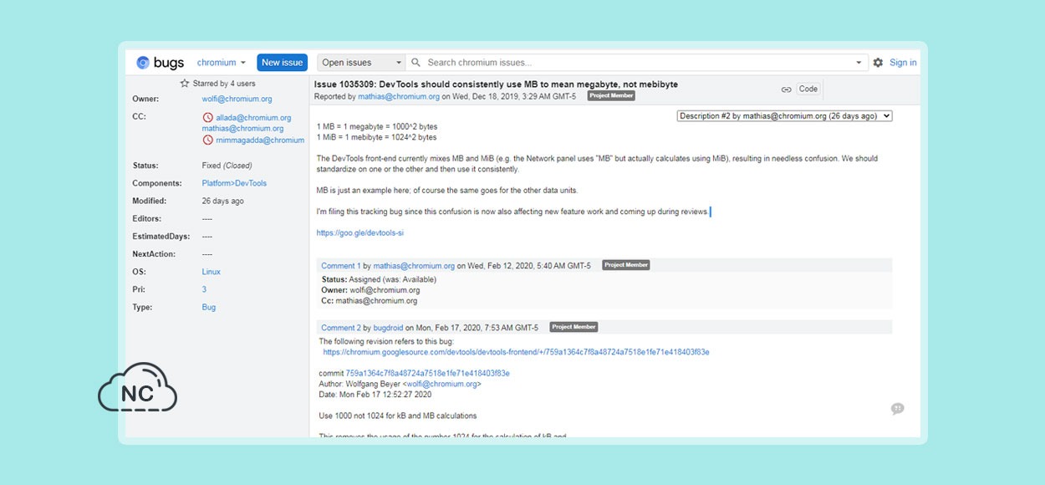This screenshot has height=485, width=1045.
Task: Sign in via the Sign in link
Action: 903,63
